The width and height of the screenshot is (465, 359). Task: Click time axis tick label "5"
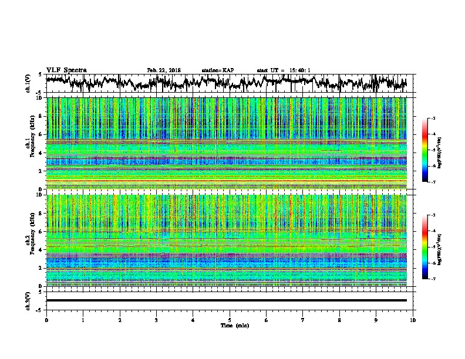pyautogui.click(x=230, y=320)
